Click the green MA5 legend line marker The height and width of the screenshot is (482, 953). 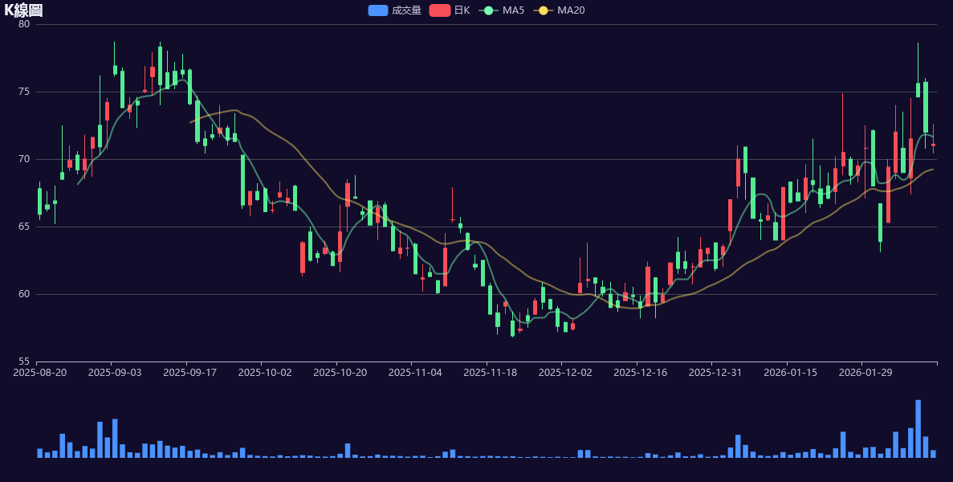pyautogui.click(x=488, y=10)
